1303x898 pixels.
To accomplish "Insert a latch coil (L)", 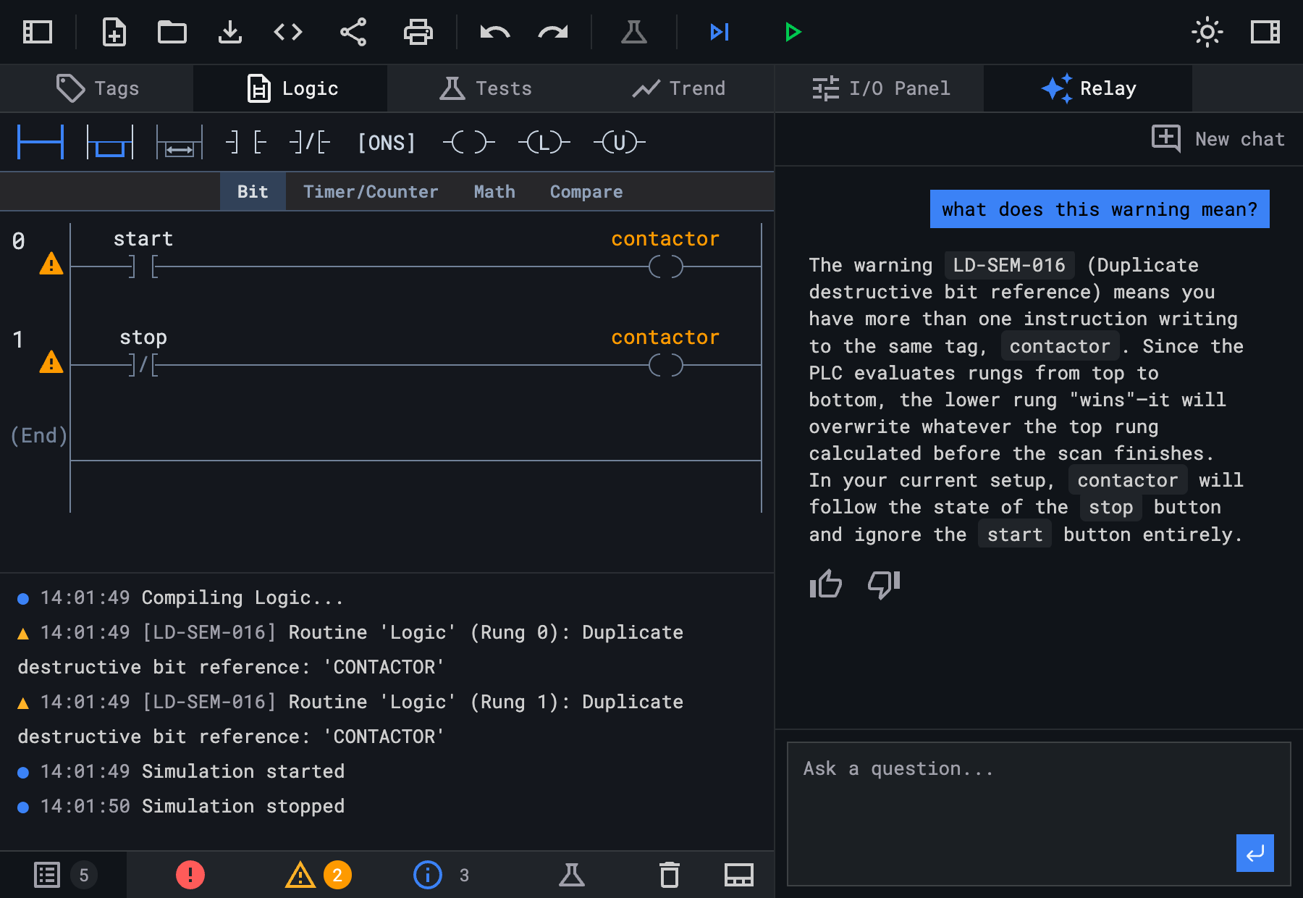I will coord(544,142).
